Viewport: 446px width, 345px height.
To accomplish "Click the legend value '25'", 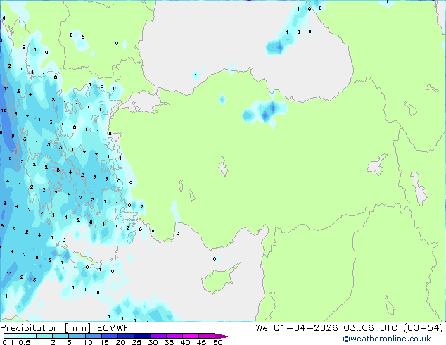I will tap(136, 342).
